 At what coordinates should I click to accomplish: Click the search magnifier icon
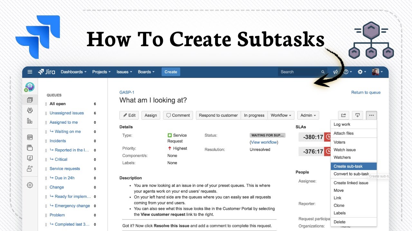tap(323, 72)
